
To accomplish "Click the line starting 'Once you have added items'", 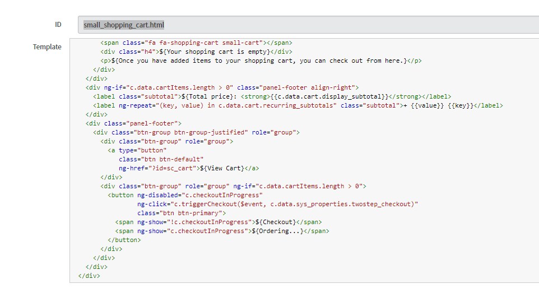I will 261,61.
